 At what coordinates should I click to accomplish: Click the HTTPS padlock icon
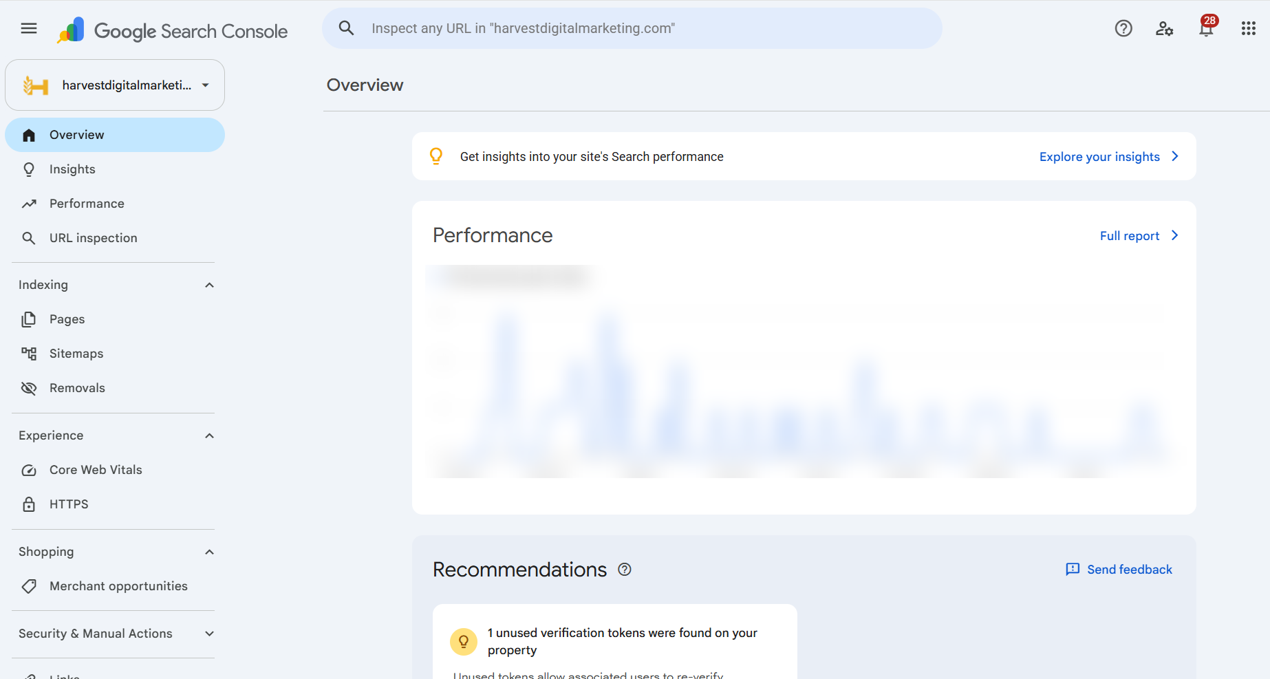[29, 504]
